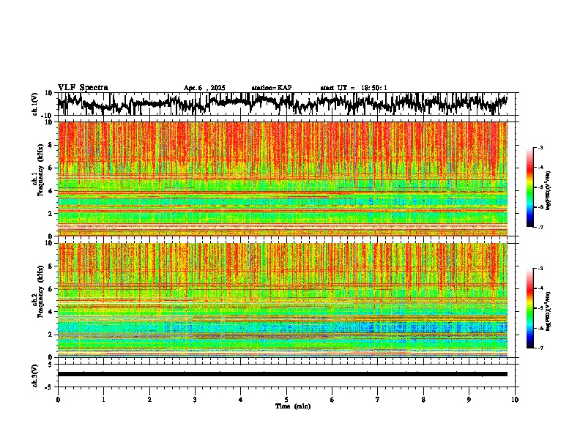This screenshot has height=448, width=580.
Task: Click the "8" frequency tick of ch.1 spectrogram
Action: click(51, 145)
